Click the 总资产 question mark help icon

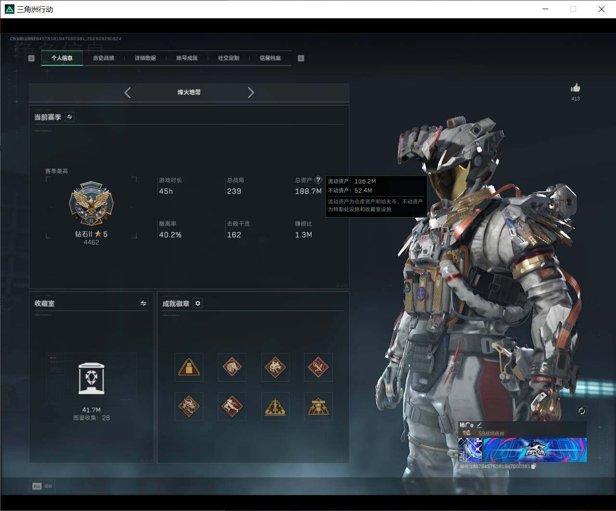point(318,180)
